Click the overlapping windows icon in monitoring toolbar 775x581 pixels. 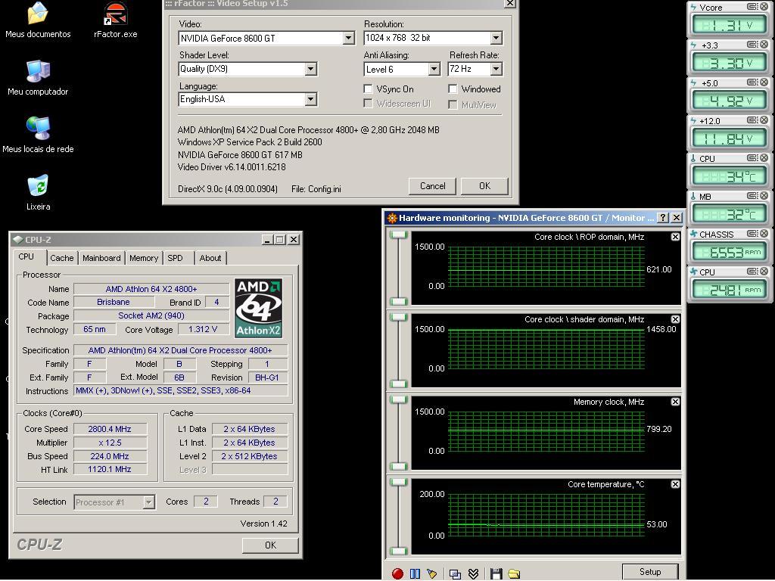pyautogui.click(x=455, y=573)
